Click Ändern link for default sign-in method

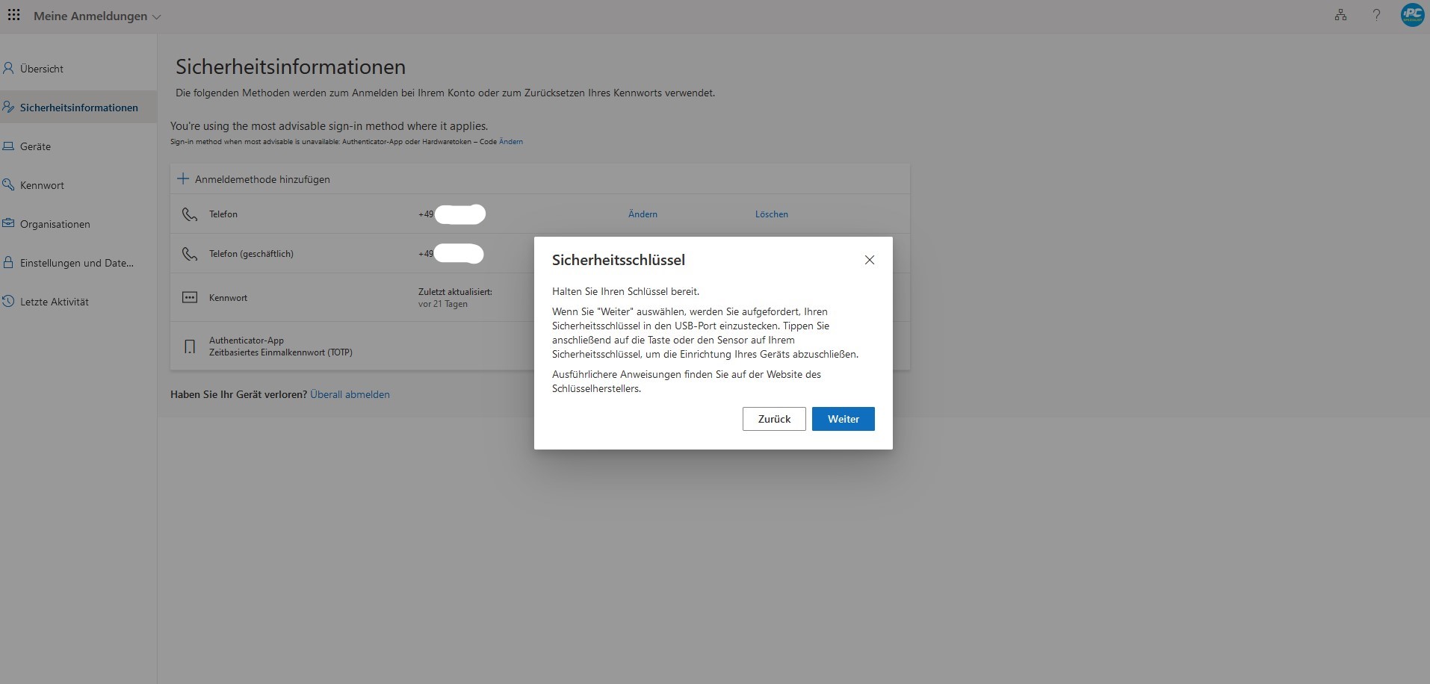point(511,142)
